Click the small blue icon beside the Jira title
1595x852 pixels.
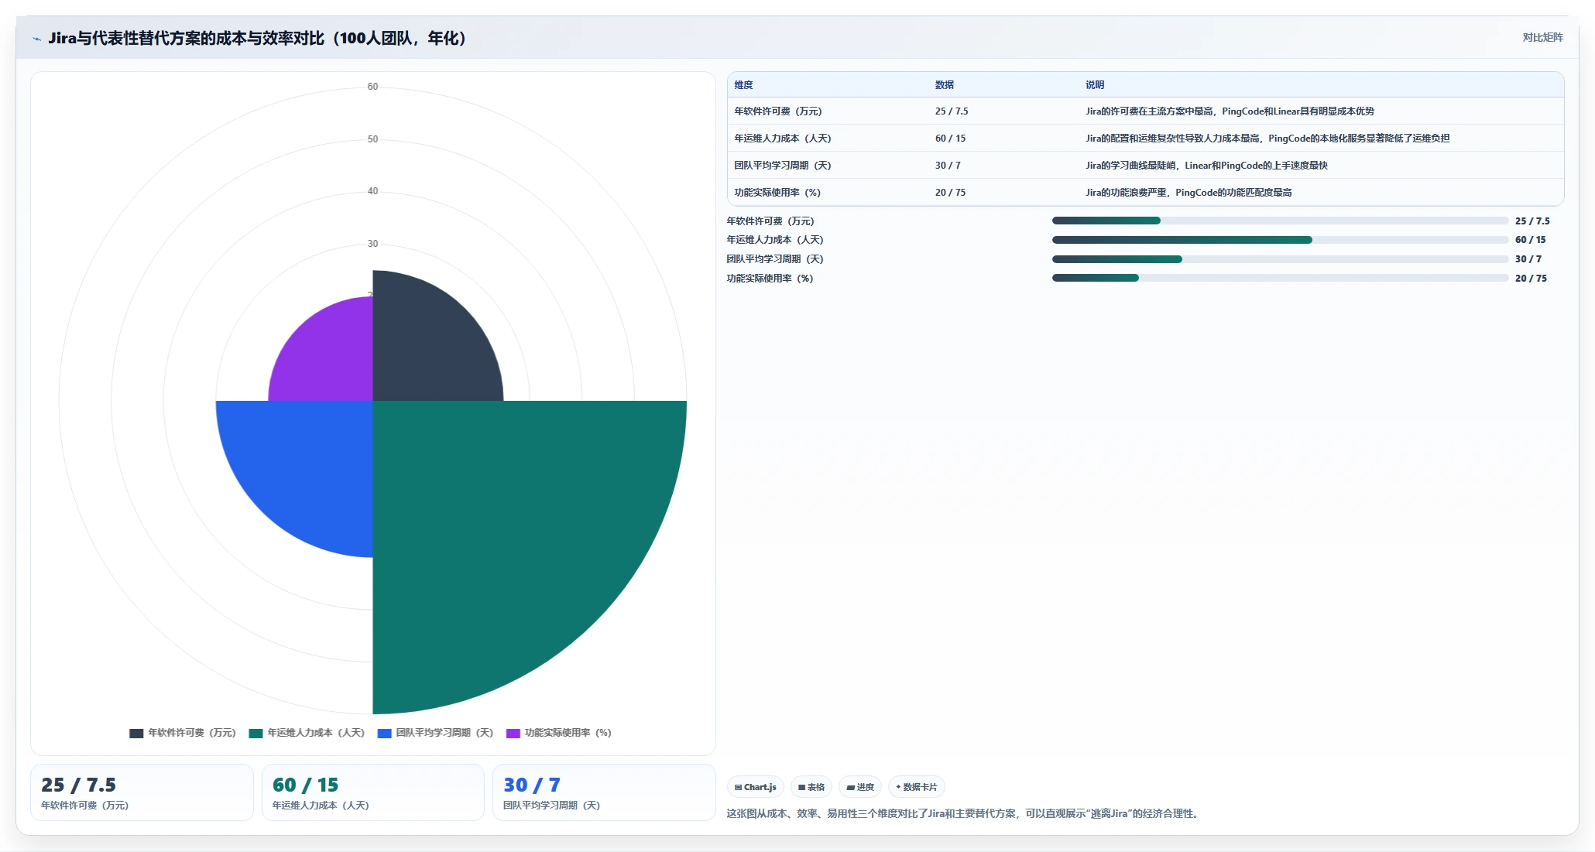coord(36,39)
